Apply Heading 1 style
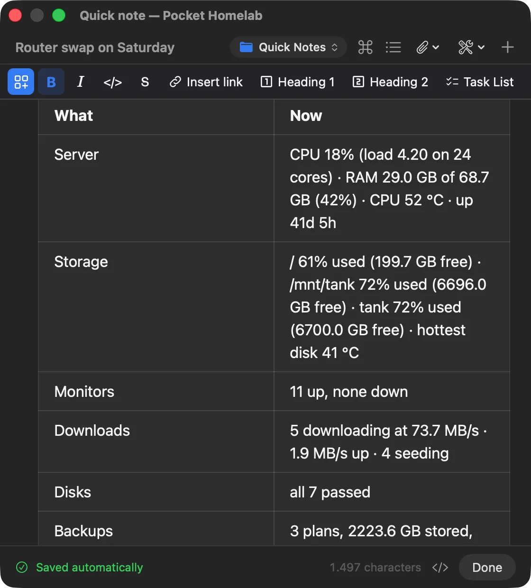This screenshot has height=588, width=531. coord(298,82)
